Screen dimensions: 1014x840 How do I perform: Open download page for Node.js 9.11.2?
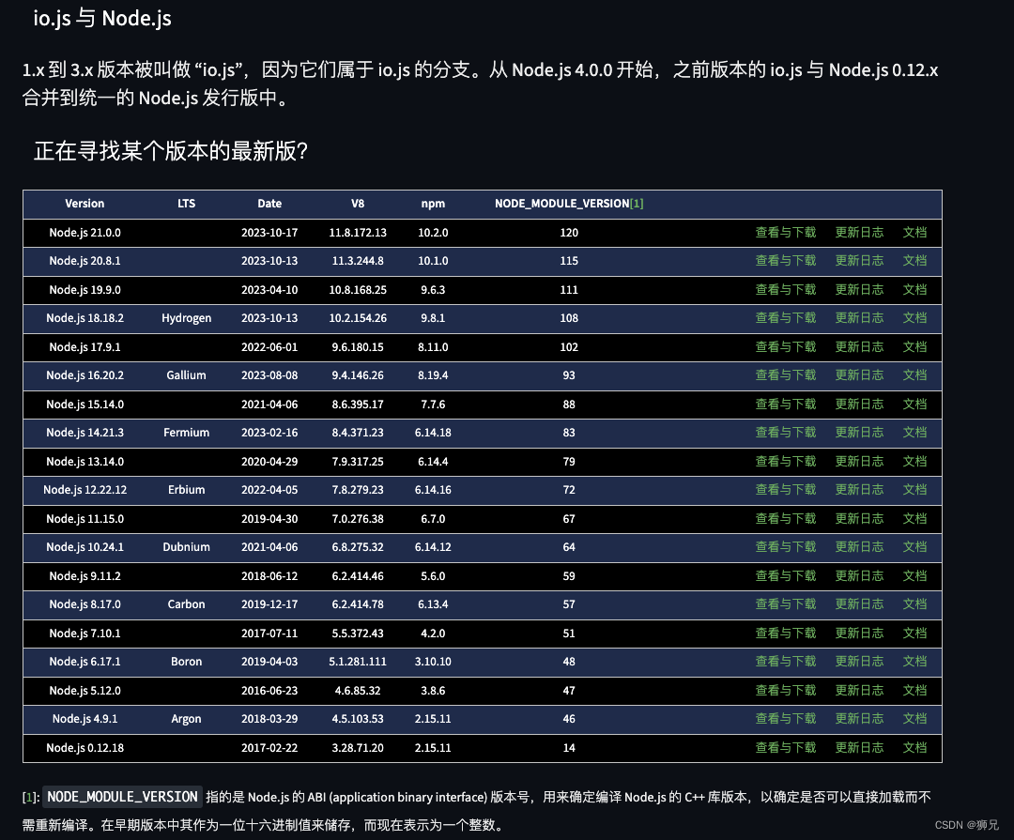[785, 575]
